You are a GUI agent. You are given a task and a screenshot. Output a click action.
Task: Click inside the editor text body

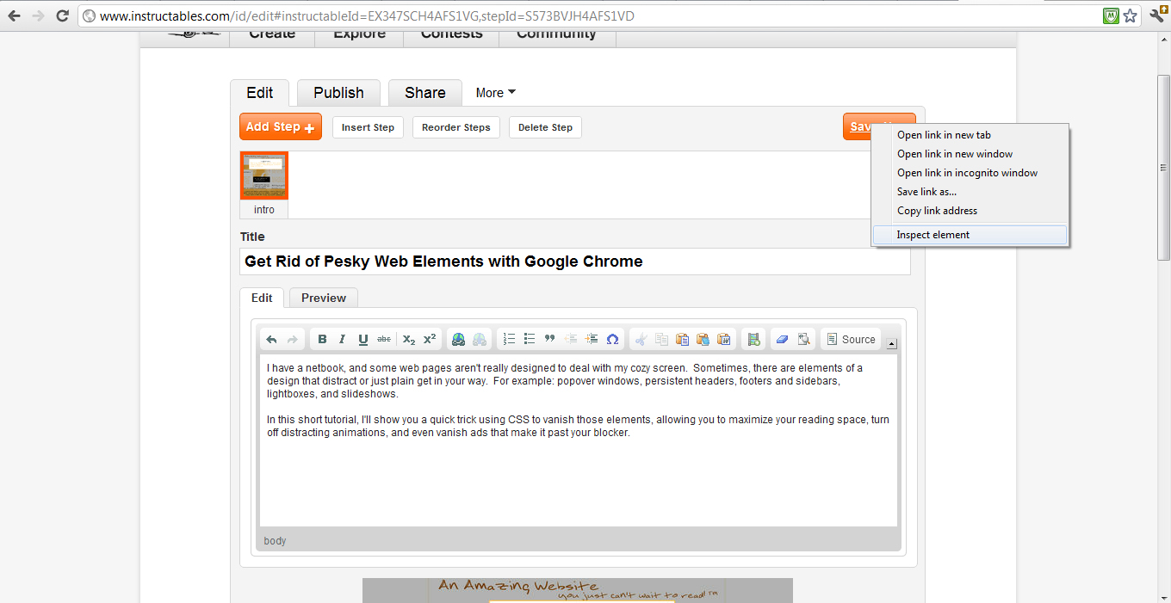point(579,440)
